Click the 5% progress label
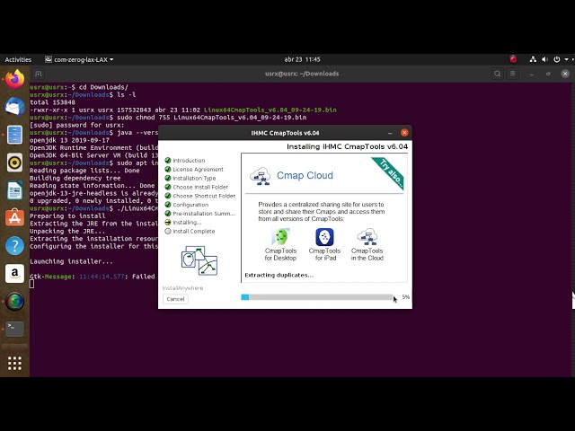 [405, 297]
